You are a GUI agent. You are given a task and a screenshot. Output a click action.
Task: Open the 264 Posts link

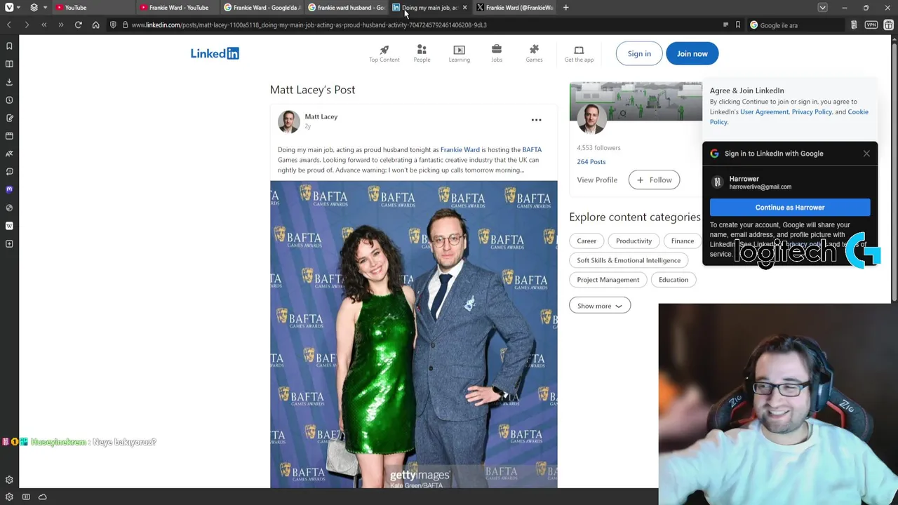click(x=591, y=162)
